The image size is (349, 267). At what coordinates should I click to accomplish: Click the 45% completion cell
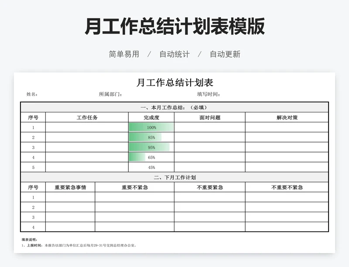151,167
